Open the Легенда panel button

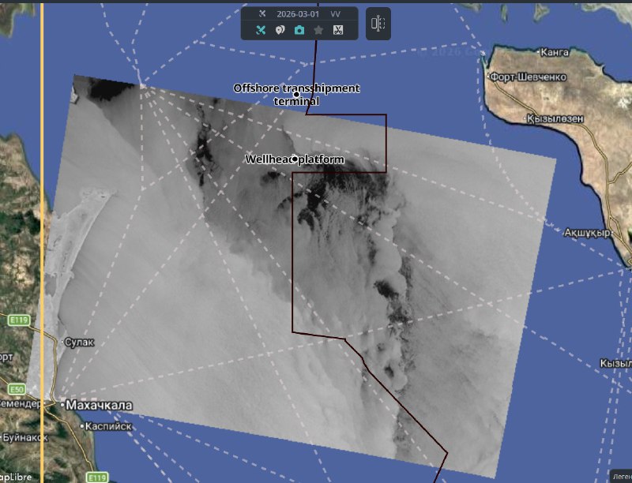pyautogui.click(x=621, y=477)
